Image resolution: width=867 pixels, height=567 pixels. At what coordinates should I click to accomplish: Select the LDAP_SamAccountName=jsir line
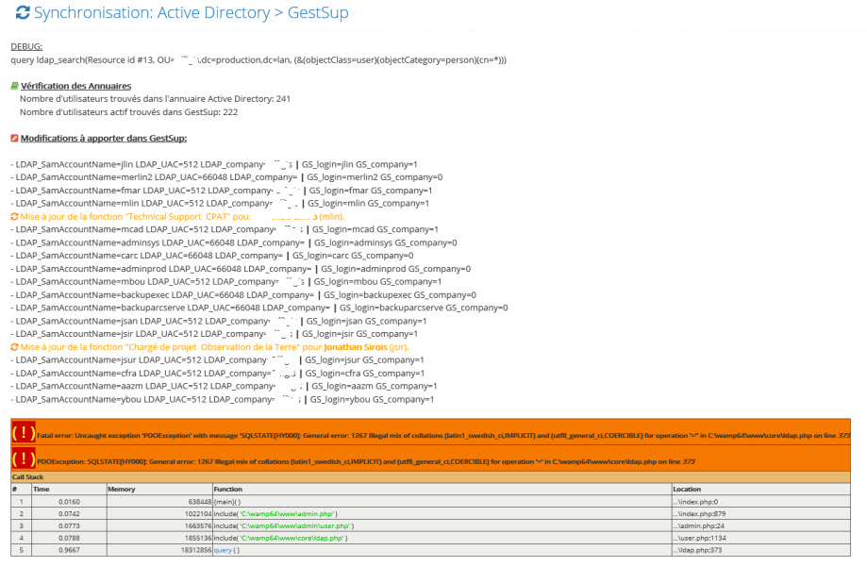(x=214, y=334)
